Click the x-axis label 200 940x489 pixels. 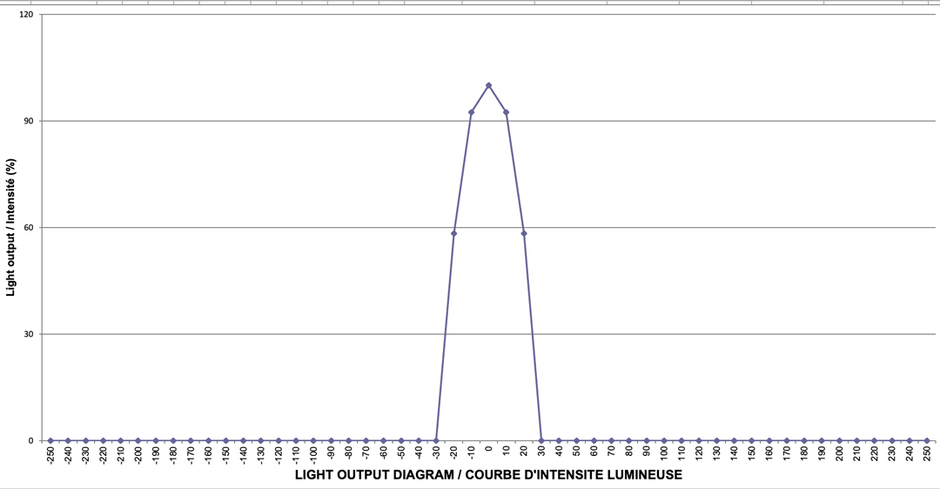tap(839, 452)
